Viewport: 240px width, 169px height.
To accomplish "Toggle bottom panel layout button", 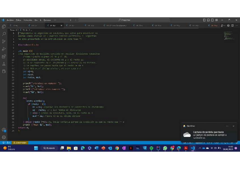I will click(x=208, y=20).
